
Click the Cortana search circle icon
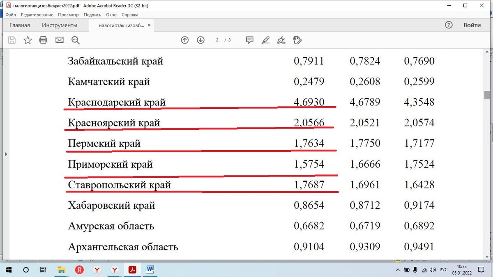point(26,270)
